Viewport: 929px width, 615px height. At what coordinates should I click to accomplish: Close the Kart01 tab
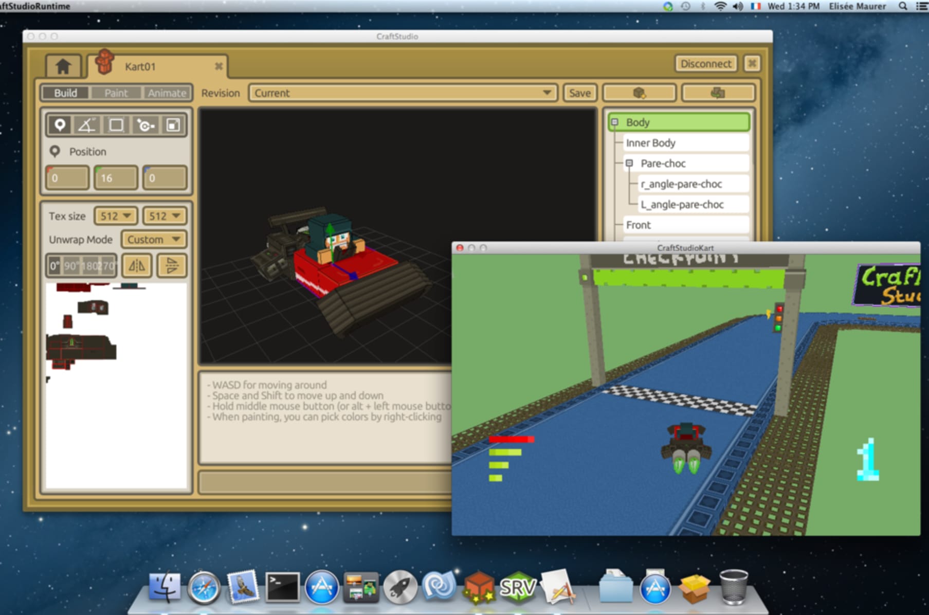[x=218, y=66]
